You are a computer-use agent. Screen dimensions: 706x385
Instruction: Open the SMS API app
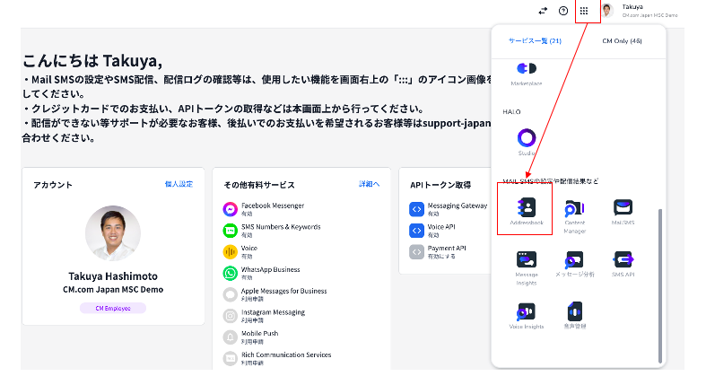[x=623, y=264]
